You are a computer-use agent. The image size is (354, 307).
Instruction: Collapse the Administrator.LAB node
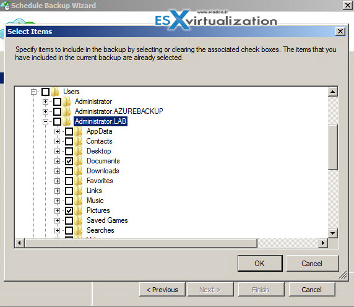click(45, 121)
